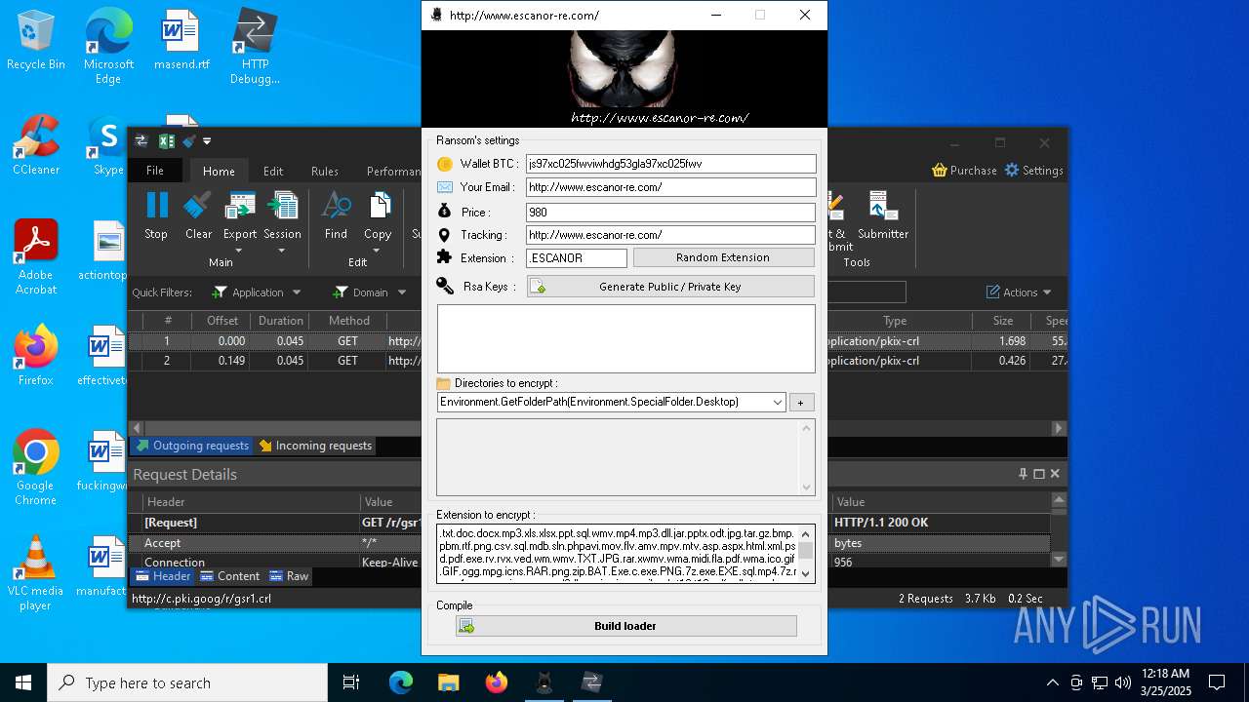The image size is (1249, 702).
Task: Click the Clear brush icon in HTTP Debugger
Action: (x=198, y=206)
